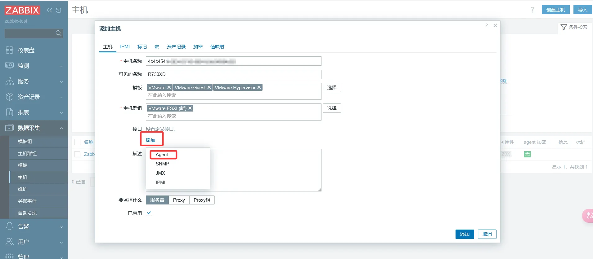Switch to the 宏 macros tab
Image resolution: width=593 pixels, height=259 pixels.
157,46
